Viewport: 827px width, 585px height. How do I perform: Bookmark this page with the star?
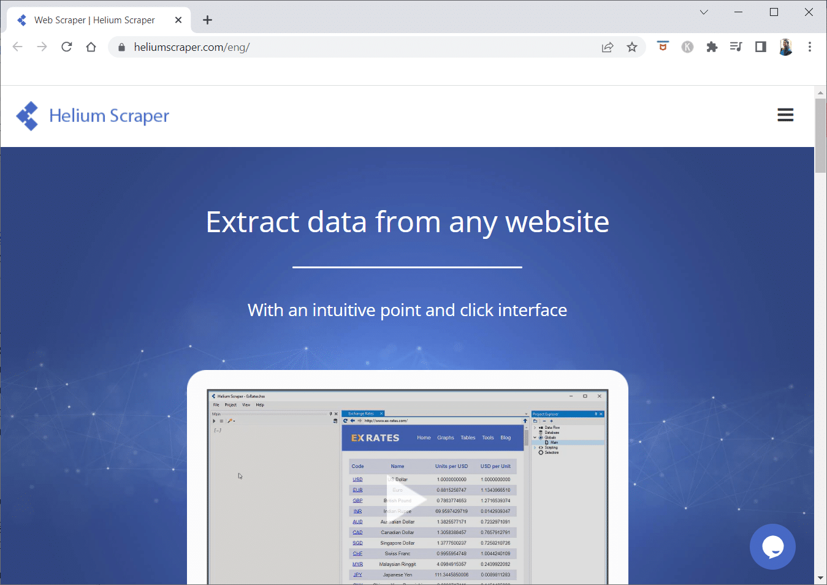pos(632,47)
